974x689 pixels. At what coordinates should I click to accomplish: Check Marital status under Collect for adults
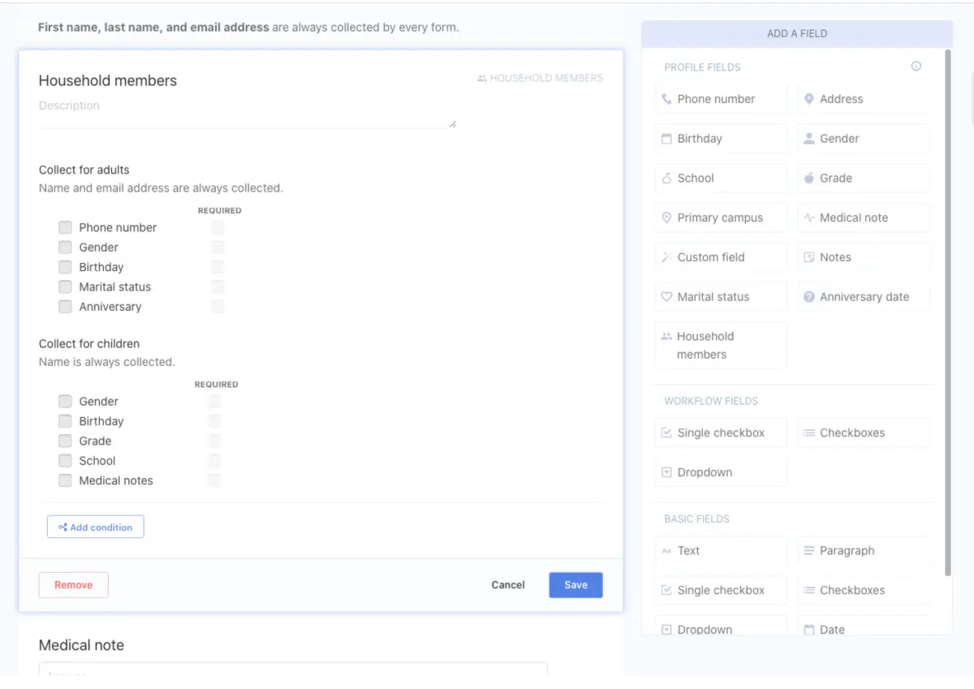tap(65, 287)
